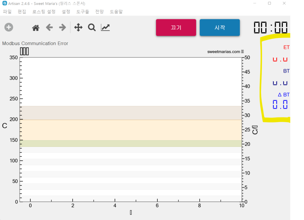
Task: Open the 도구들 menu
Action: click(x=83, y=12)
